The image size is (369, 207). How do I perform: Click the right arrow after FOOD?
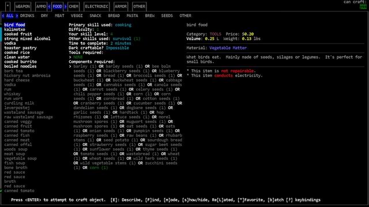click(65, 6)
